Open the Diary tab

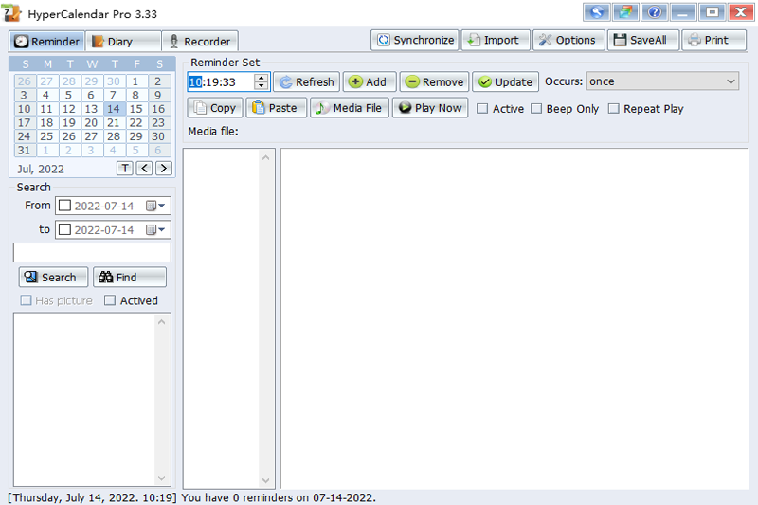tap(123, 42)
